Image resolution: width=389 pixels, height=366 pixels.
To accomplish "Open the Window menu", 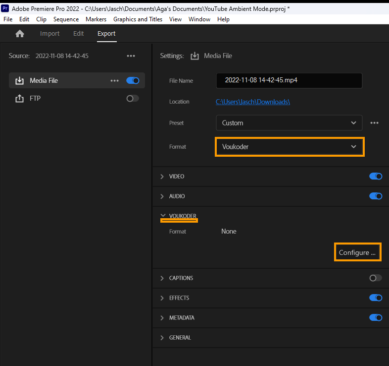I will [x=199, y=19].
